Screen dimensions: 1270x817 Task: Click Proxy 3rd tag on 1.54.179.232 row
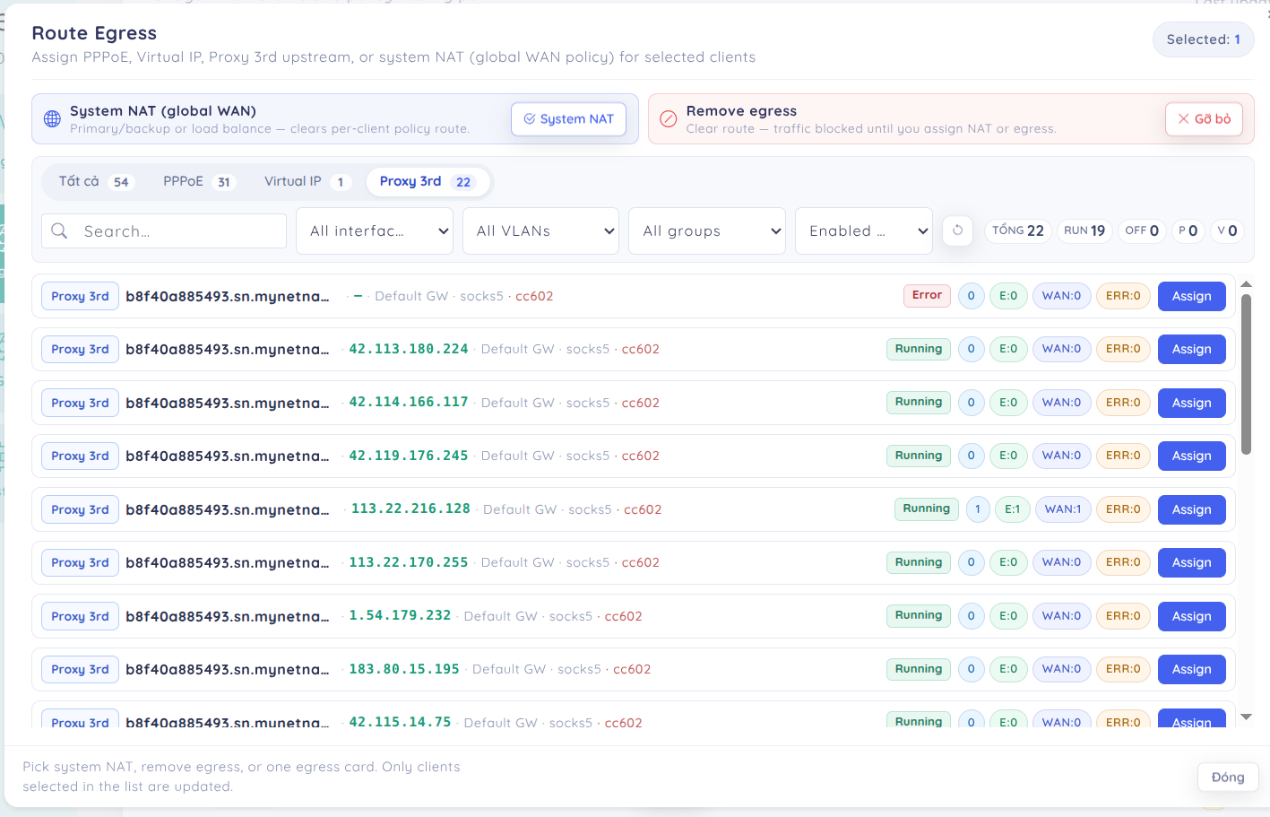[x=80, y=616]
